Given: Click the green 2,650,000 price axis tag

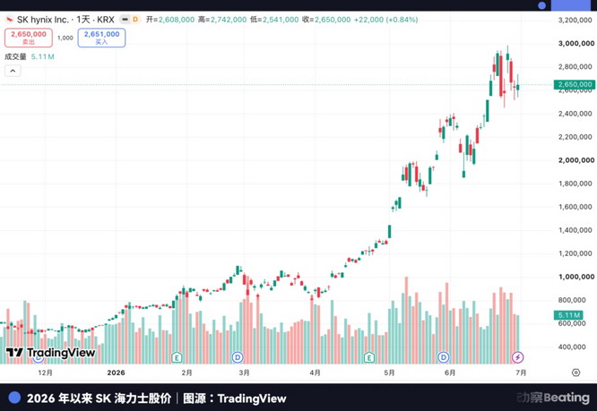Looking at the screenshot, I should [x=575, y=84].
